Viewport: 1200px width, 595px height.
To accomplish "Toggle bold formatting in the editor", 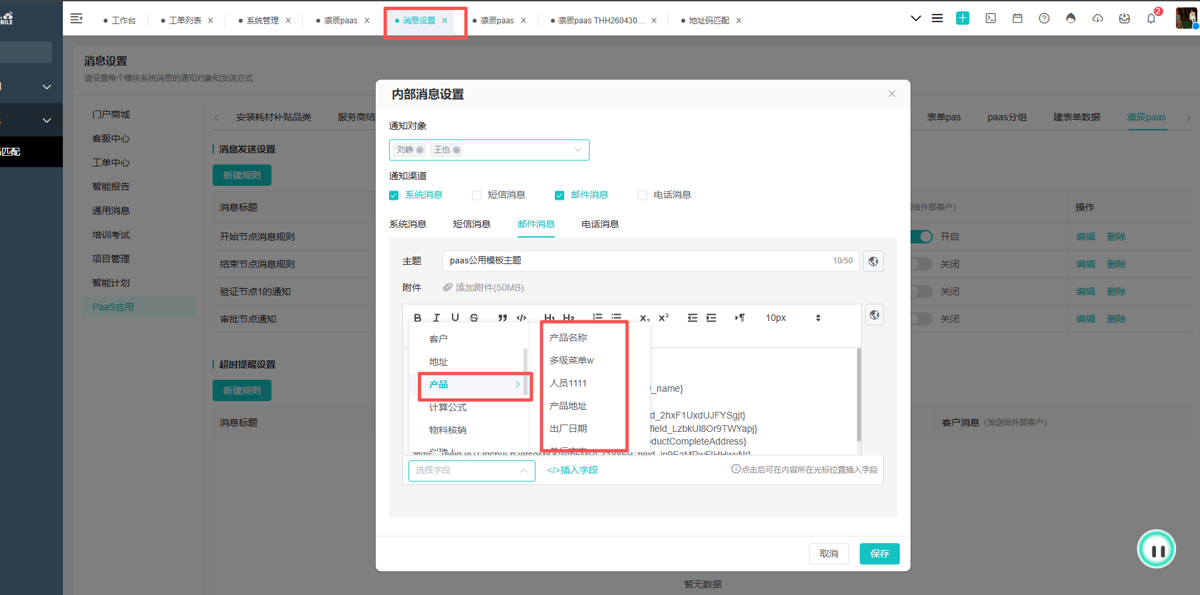I will click(x=418, y=318).
